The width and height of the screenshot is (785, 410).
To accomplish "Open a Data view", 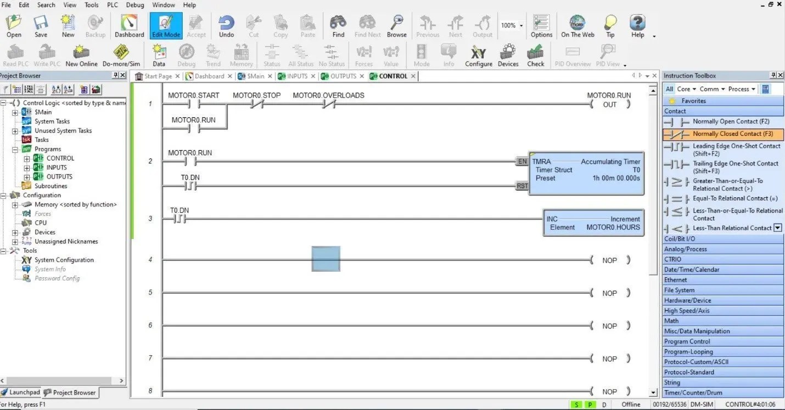I will [159, 55].
